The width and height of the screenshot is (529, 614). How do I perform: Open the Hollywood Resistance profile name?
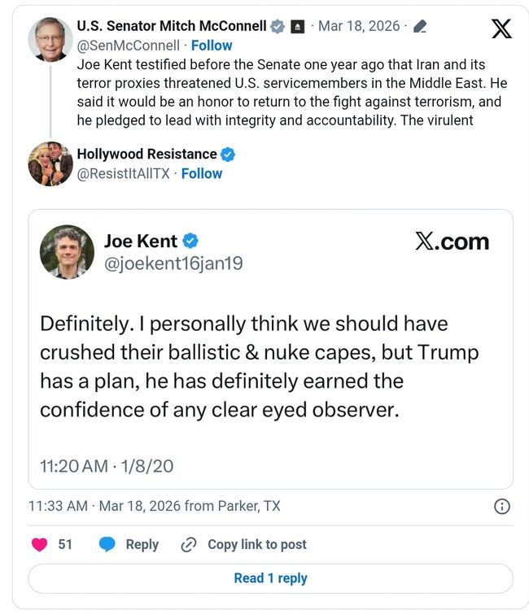[146, 155]
